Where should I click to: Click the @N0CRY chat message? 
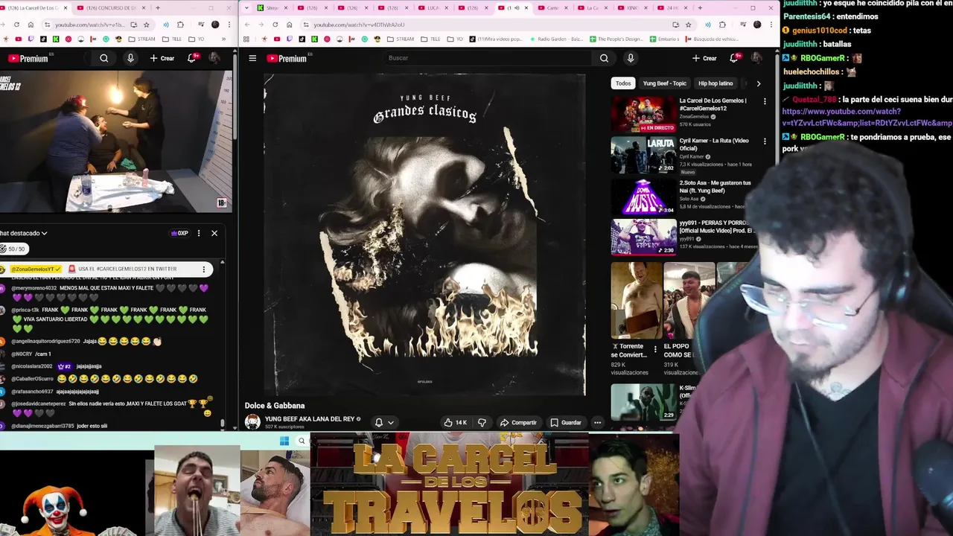(31, 354)
